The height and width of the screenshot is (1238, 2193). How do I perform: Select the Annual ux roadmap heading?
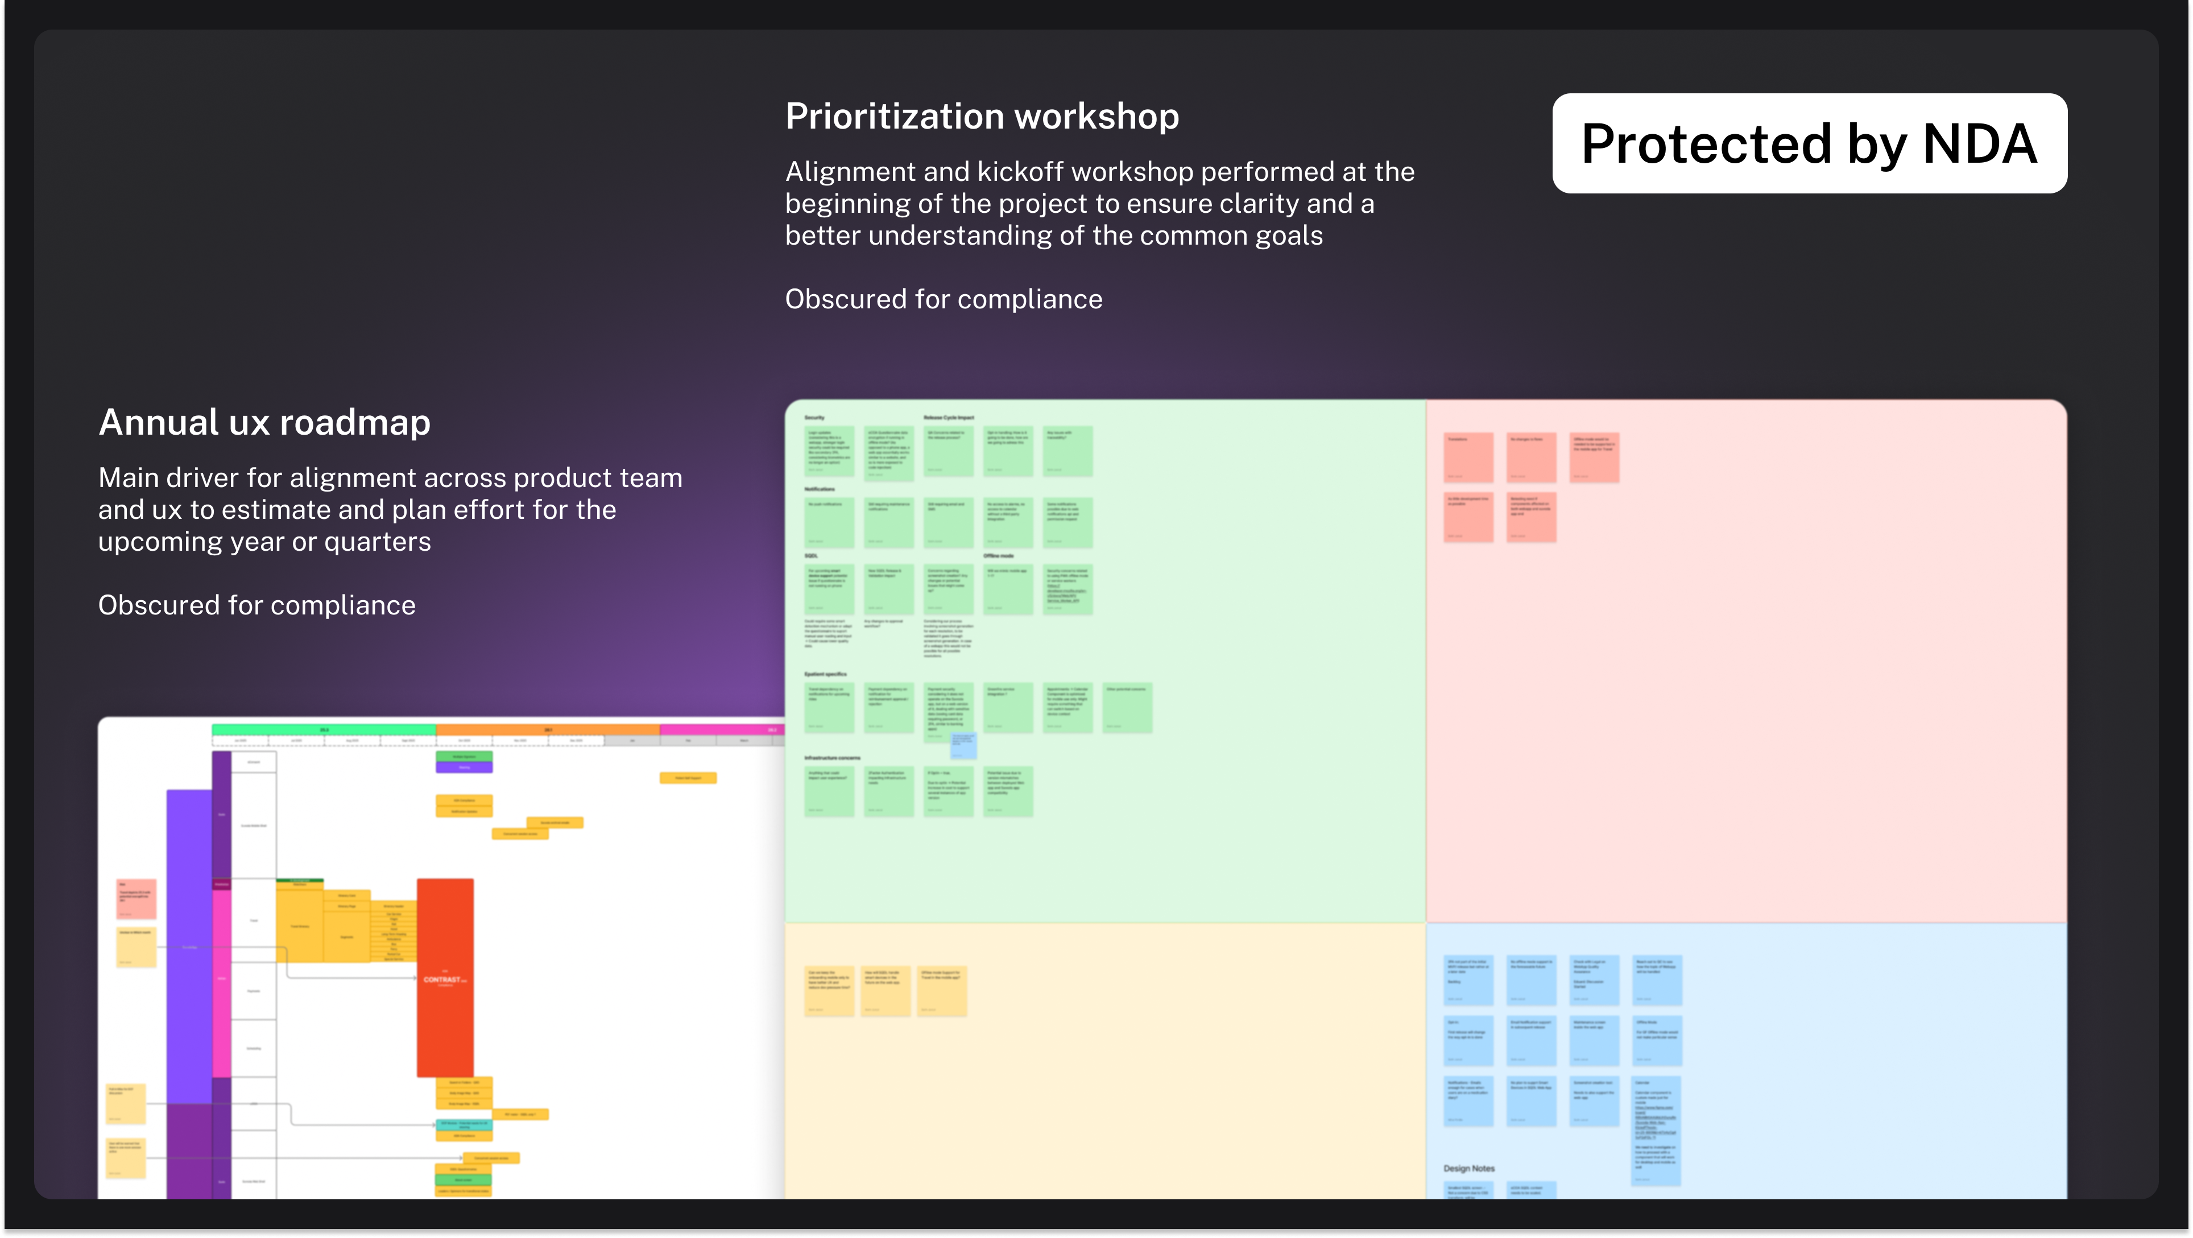(x=265, y=422)
